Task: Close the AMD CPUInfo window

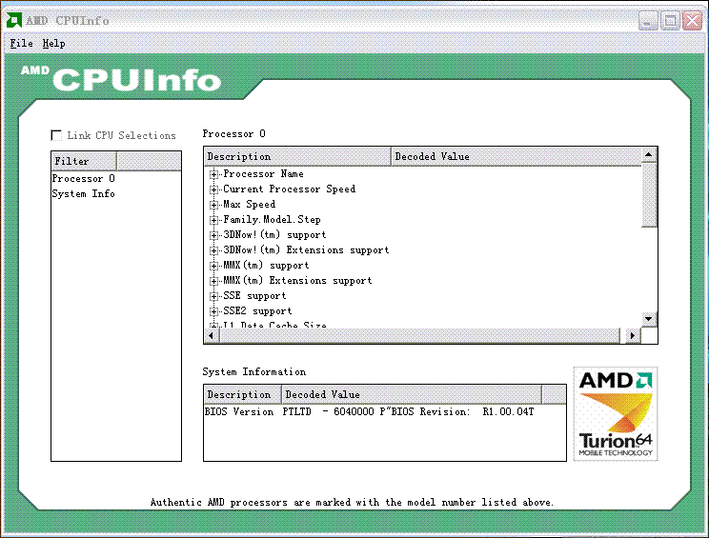Action: [692, 21]
